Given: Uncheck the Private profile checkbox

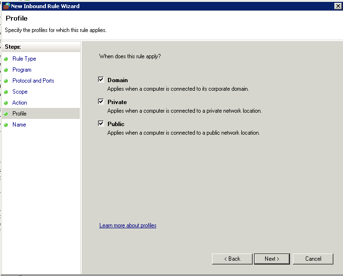Looking at the screenshot, I should click(101, 102).
